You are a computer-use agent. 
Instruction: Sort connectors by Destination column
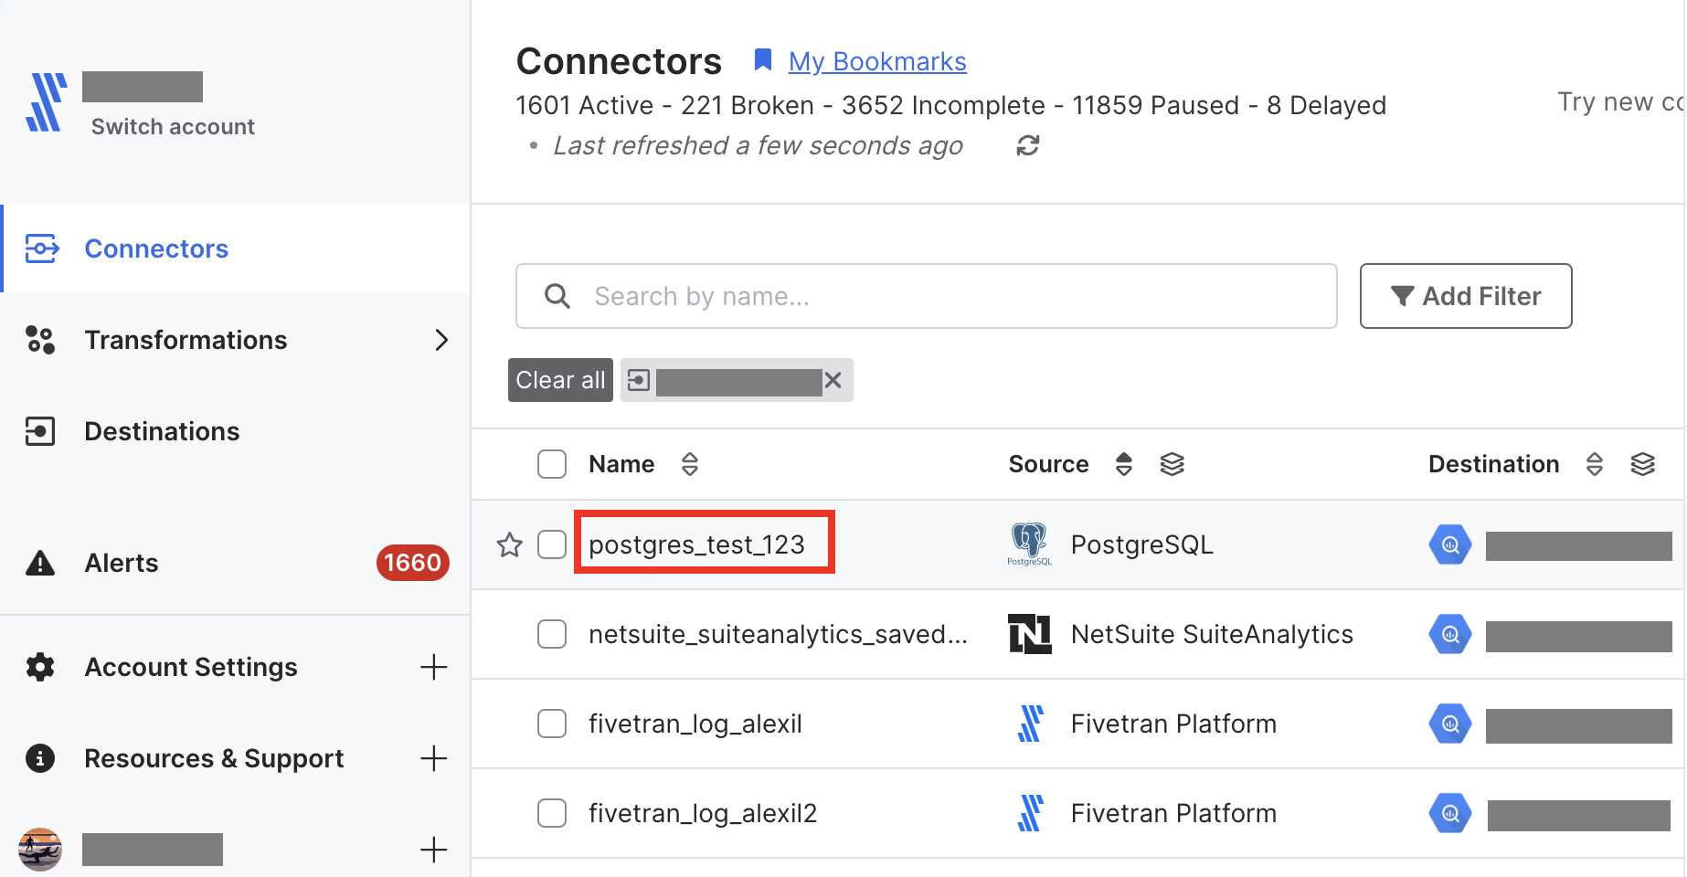1595,464
